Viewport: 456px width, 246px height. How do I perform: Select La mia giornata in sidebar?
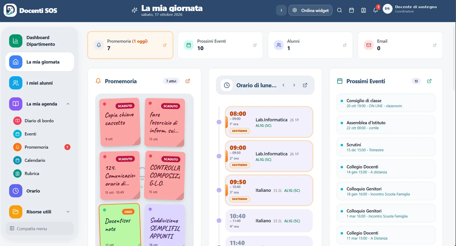(40, 62)
